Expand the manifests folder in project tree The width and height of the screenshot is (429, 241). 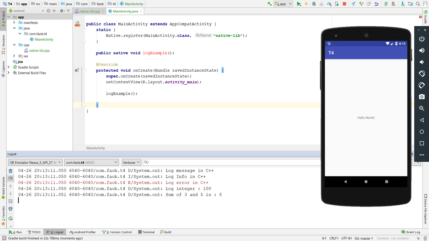tap(14, 22)
